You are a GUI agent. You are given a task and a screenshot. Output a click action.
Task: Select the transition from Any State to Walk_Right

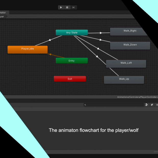click(x=101, y=33)
